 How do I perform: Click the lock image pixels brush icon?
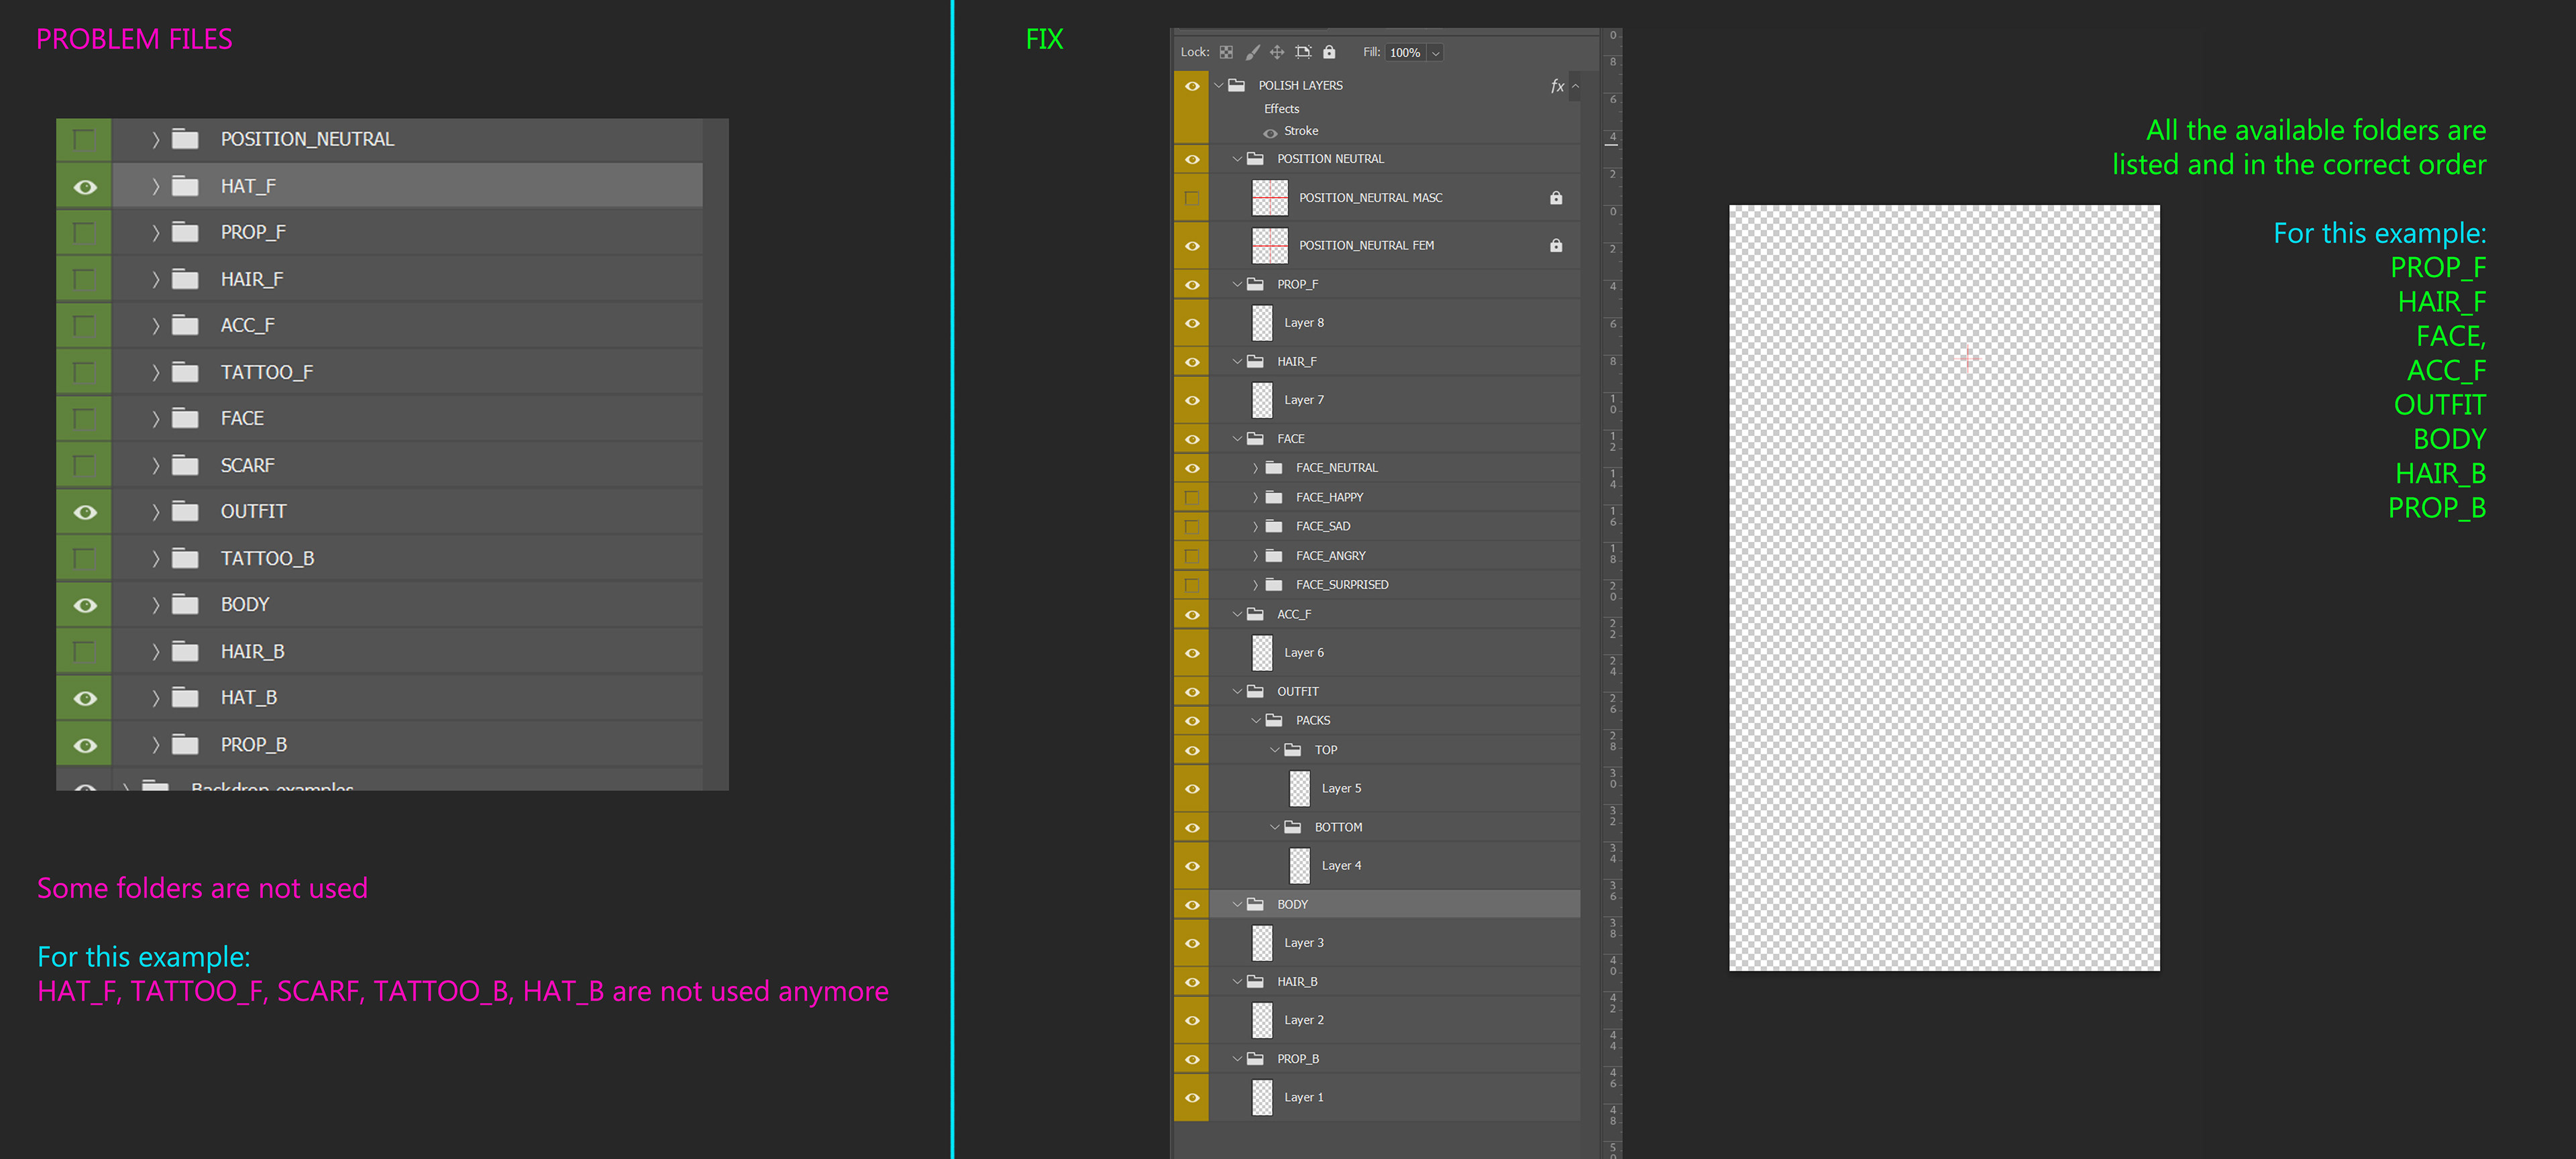click(1252, 52)
